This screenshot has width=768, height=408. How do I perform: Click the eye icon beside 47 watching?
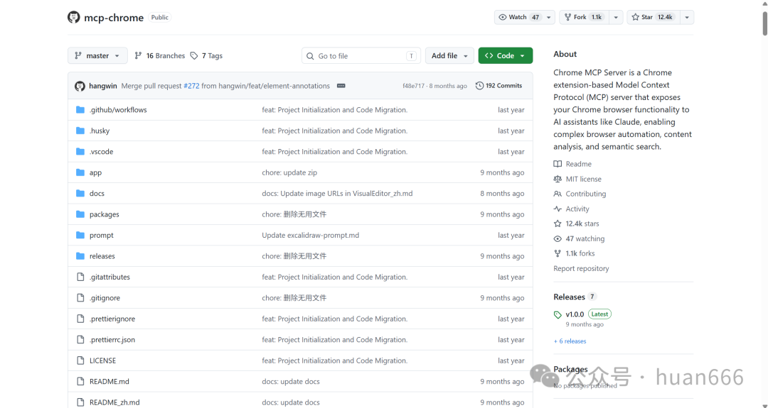coord(558,239)
